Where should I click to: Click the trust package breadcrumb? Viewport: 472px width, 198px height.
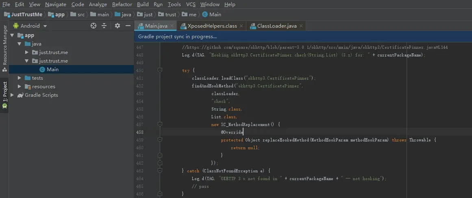tap(167, 15)
